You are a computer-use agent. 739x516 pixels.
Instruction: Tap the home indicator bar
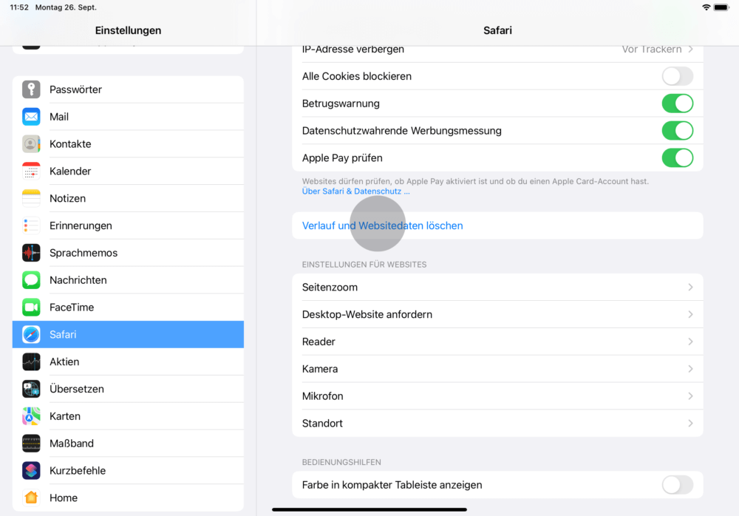pyautogui.click(x=369, y=509)
